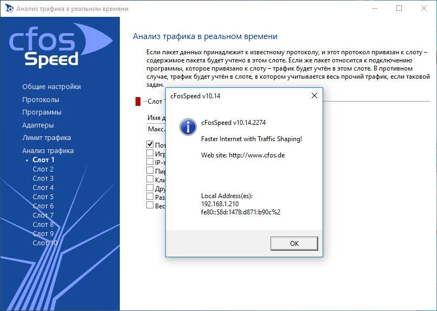Click local address 192.168.1.210
Screen dimensions: 437x311
click(x=220, y=204)
